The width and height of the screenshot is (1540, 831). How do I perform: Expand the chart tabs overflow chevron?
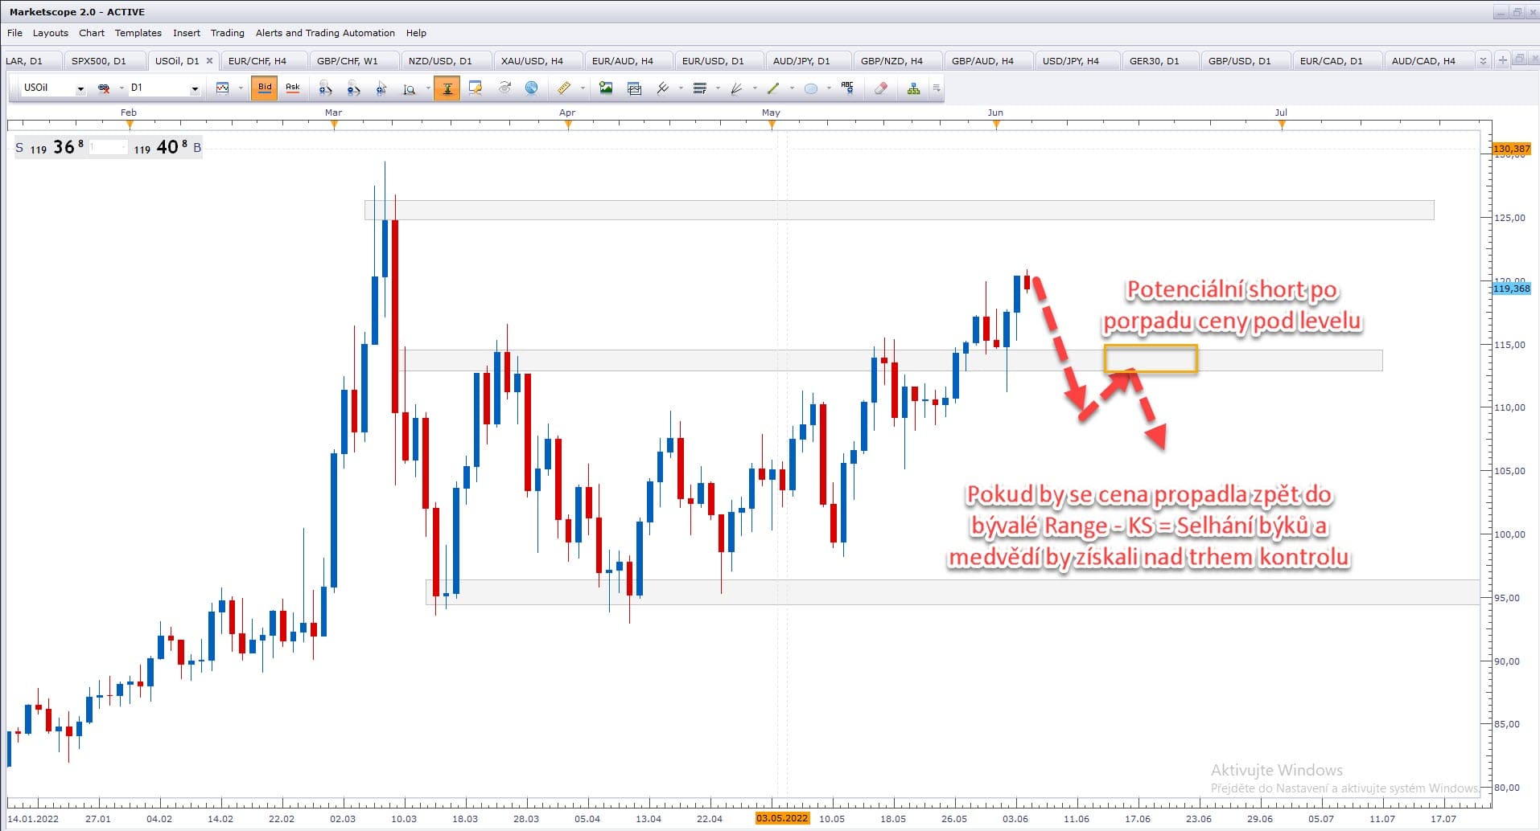click(1483, 61)
